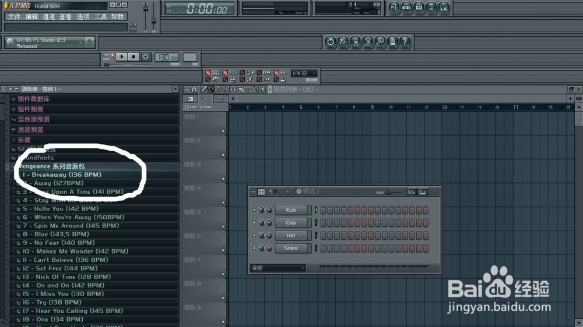Click the Hat channel button
Viewport: 583px width, 327px height.
pyautogui.click(x=291, y=235)
